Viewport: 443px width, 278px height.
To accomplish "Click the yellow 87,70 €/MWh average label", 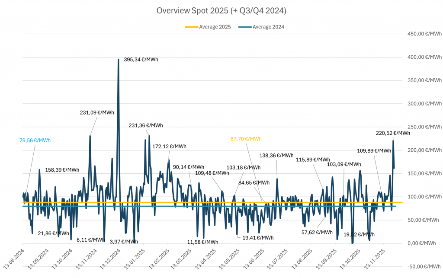I will tap(246, 139).
